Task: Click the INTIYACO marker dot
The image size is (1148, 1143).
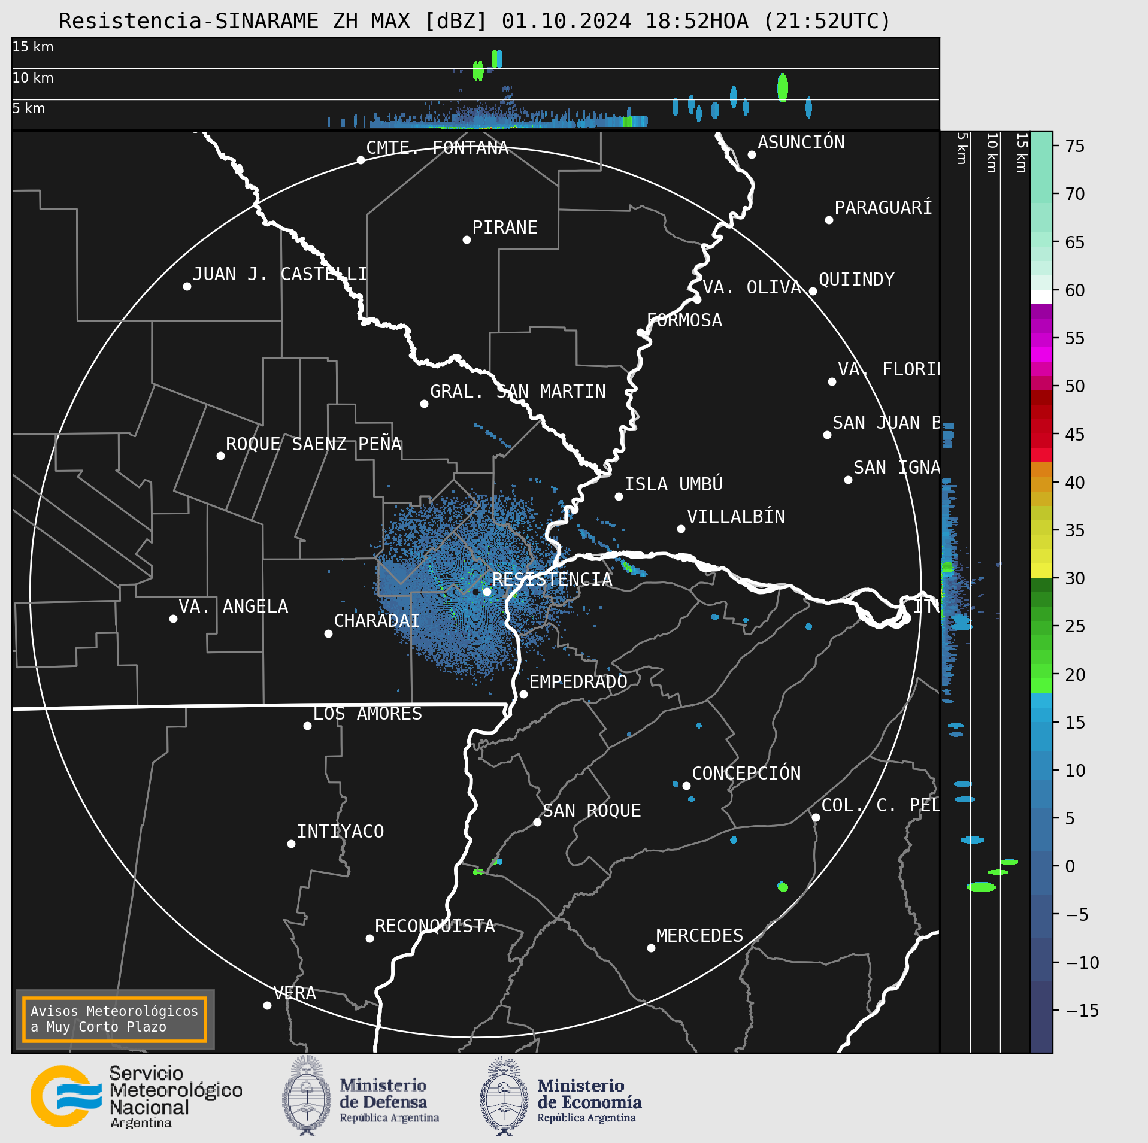Action: click(291, 844)
